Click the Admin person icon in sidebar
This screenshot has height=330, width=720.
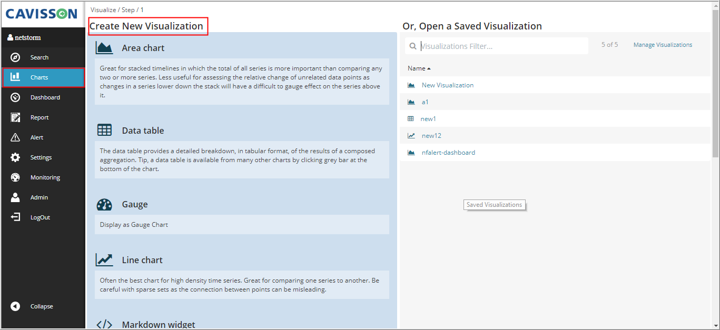(x=15, y=197)
